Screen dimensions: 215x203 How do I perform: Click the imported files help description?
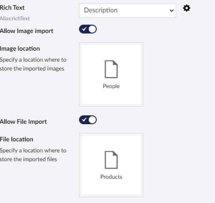coord(33,155)
